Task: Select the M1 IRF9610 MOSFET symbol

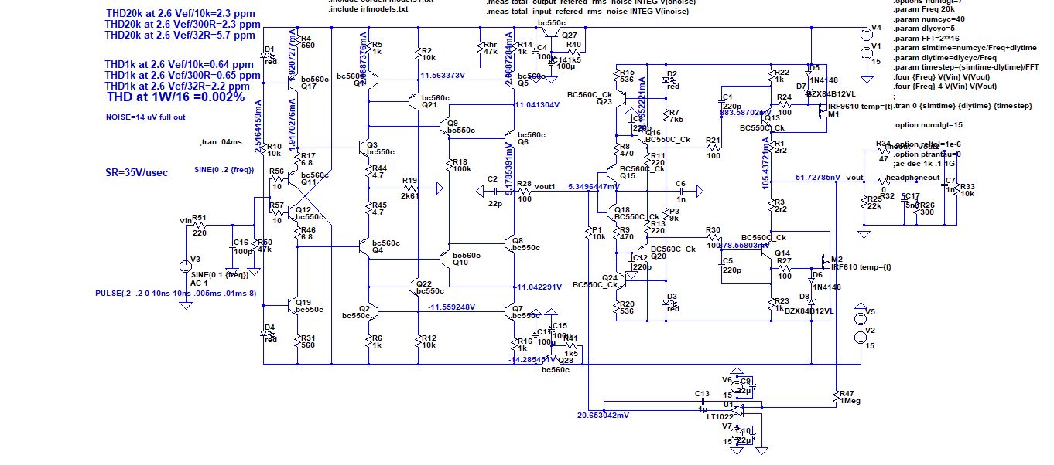Action: (824, 110)
